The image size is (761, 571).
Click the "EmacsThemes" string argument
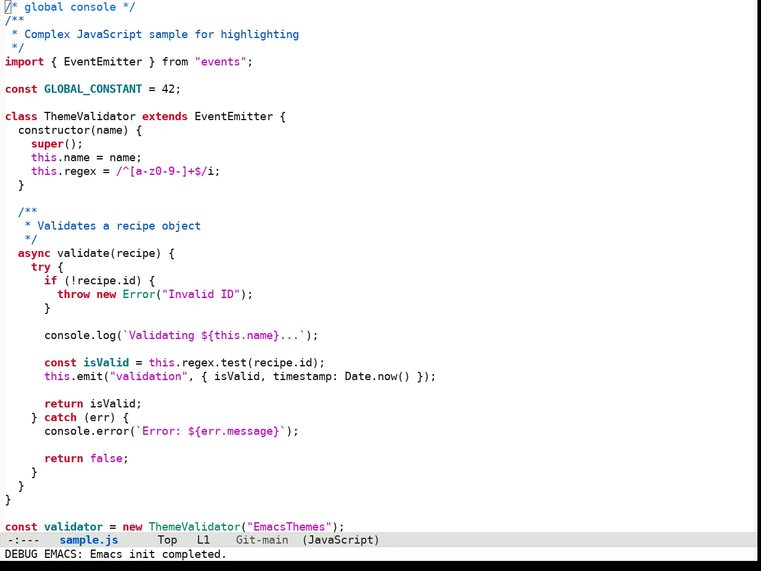(289, 527)
